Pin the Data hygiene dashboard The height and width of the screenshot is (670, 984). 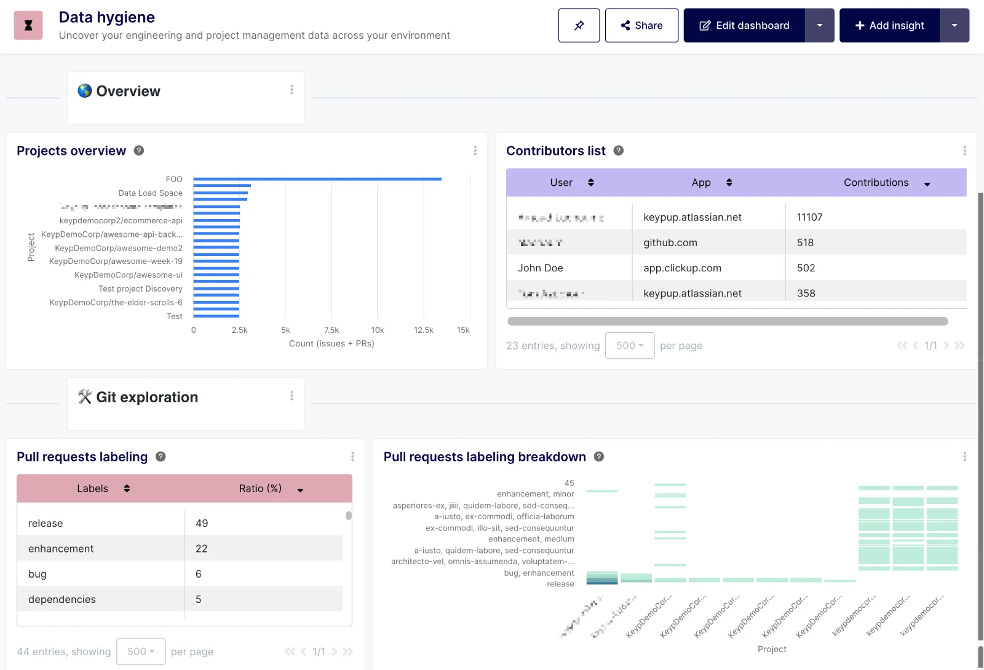click(579, 25)
